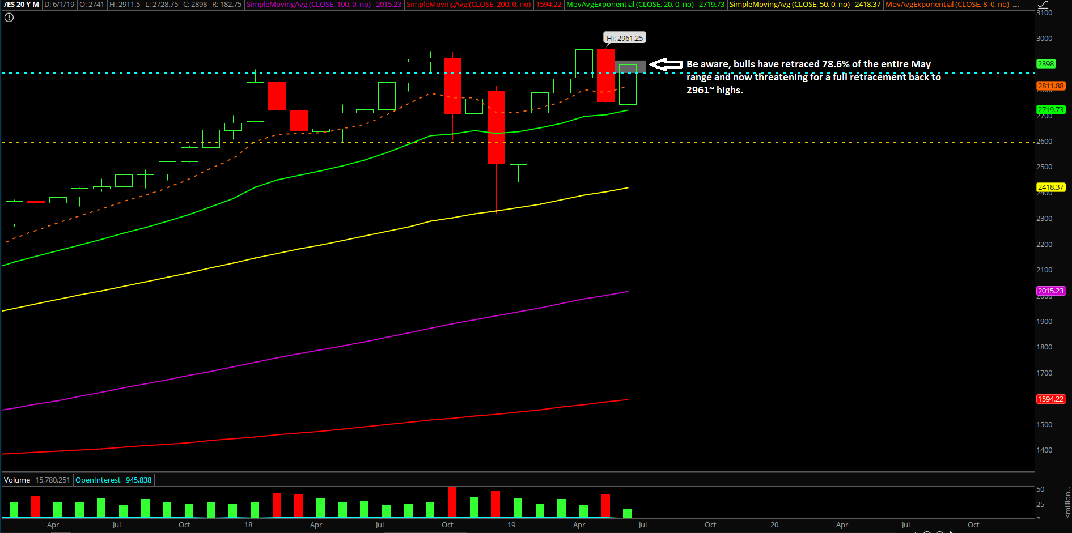
Task: Click the 19 year label on time axis
Action: [511, 525]
